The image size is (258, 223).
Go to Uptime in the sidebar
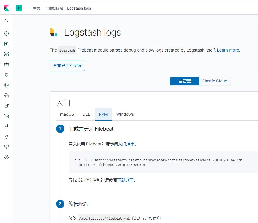(x=6, y=126)
